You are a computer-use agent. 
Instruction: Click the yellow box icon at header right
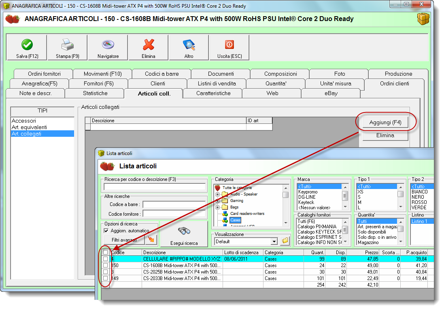(423, 19)
